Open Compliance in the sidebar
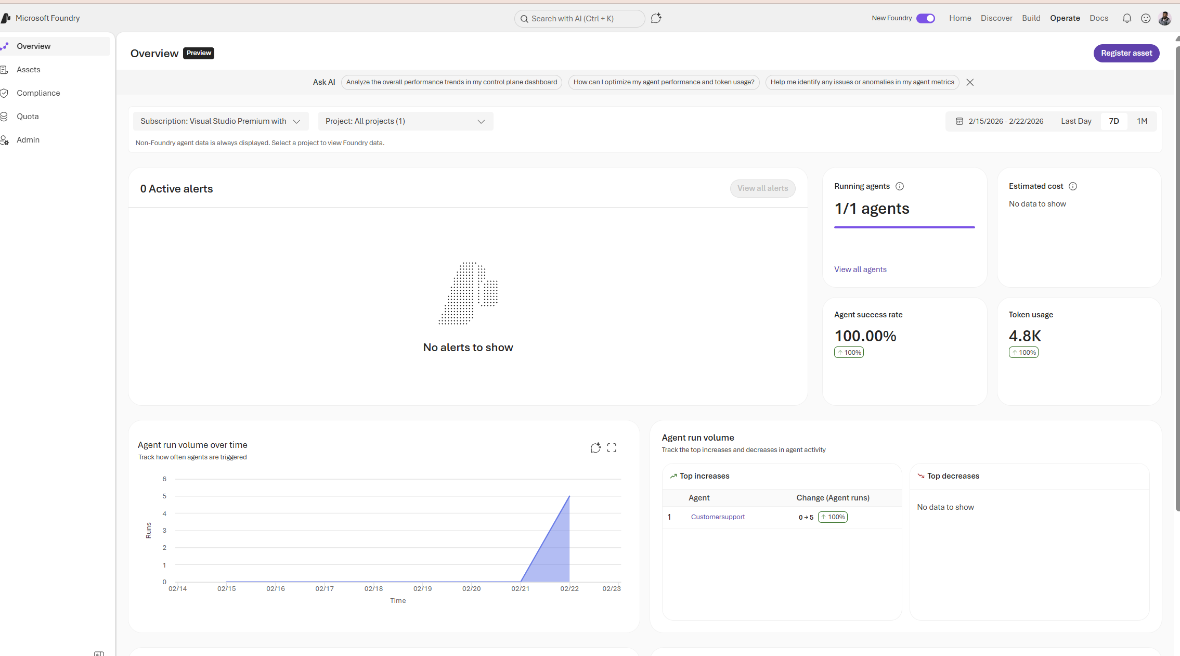 click(38, 93)
